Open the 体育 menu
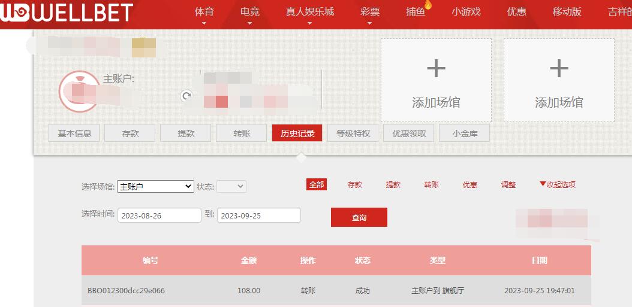Screen dimensions: 632x307 [x=204, y=12]
